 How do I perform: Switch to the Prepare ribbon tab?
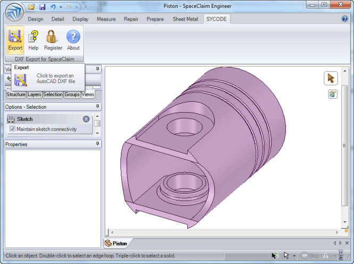tap(155, 19)
